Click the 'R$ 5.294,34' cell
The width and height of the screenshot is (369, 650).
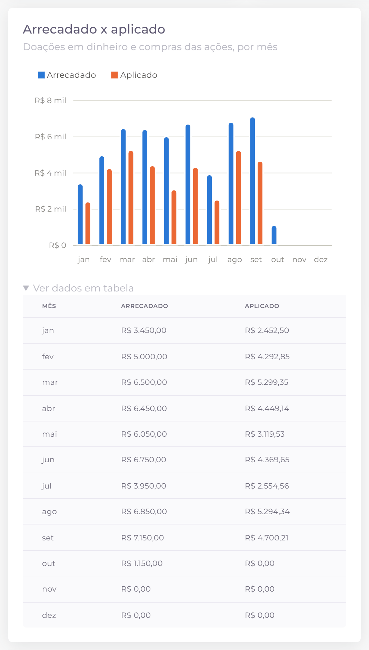[267, 511]
